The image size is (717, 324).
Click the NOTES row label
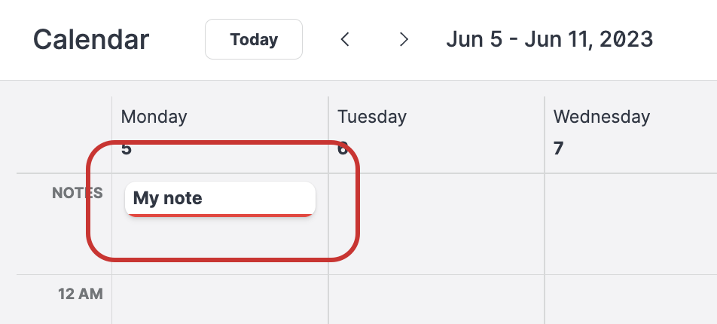77,194
